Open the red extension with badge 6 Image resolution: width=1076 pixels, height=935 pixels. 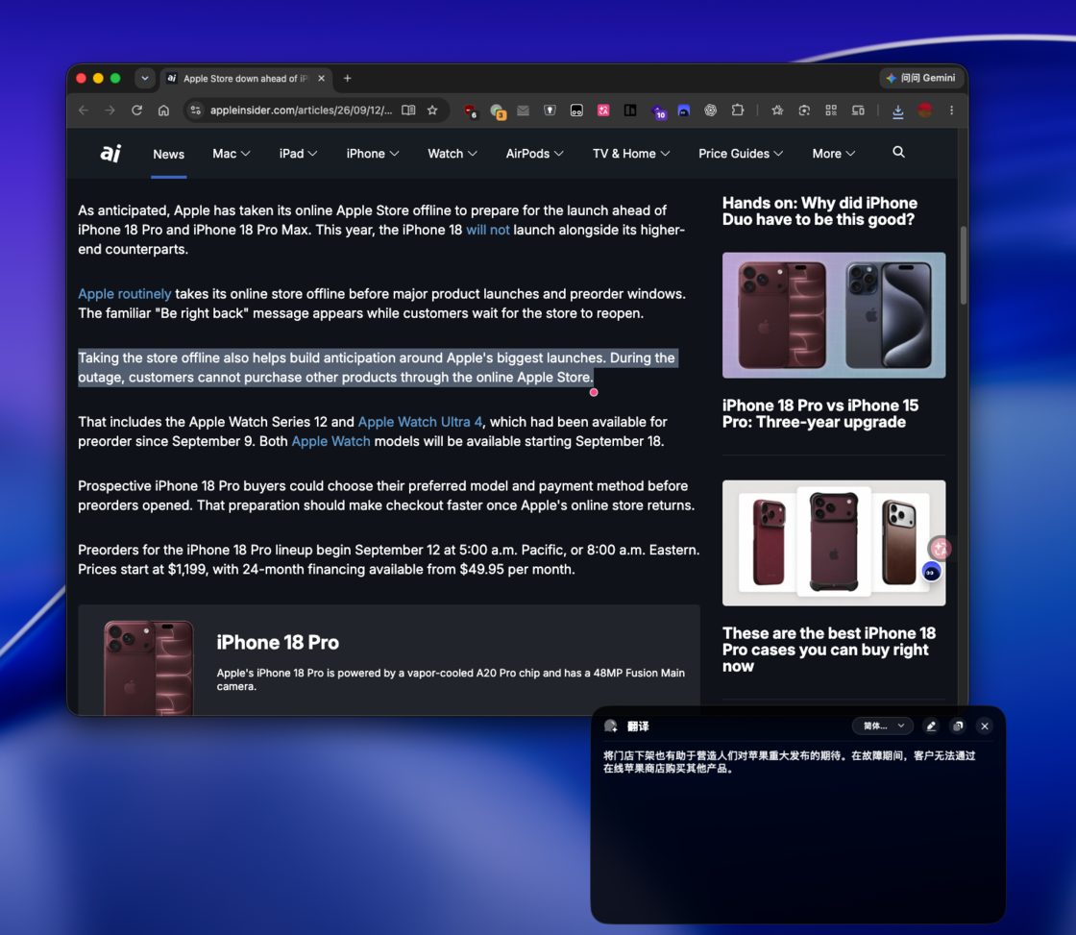tap(470, 111)
